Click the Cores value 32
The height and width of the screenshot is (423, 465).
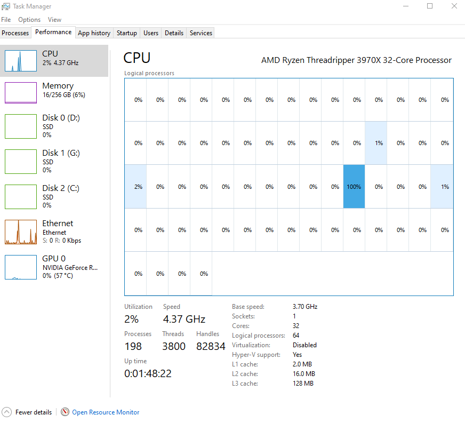tap(296, 326)
